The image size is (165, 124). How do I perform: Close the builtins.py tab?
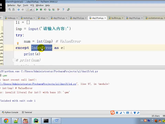point(122,18)
